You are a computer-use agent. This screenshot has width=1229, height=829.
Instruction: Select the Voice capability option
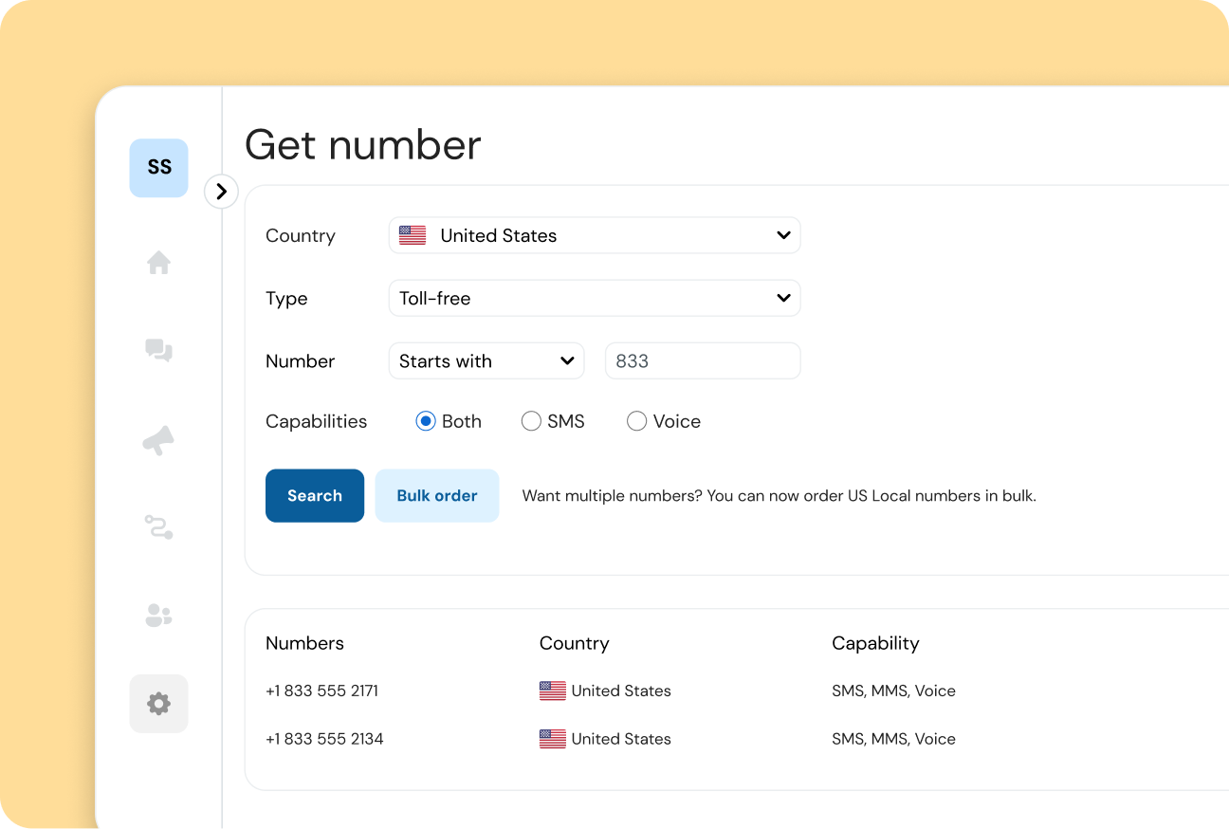(x=636, y=420)
